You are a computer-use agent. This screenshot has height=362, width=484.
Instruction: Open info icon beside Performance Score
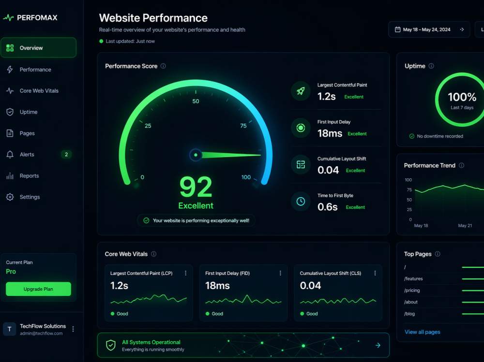(163, 66)
